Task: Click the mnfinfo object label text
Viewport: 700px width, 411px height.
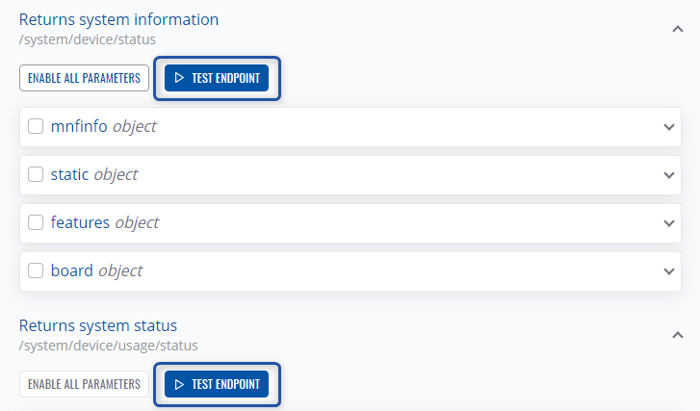Action: click(103, 126)
